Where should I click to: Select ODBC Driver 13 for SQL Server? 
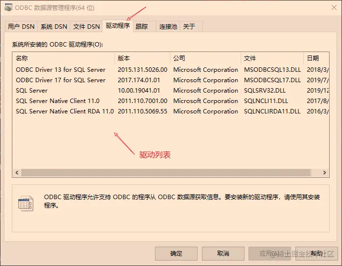61,70
